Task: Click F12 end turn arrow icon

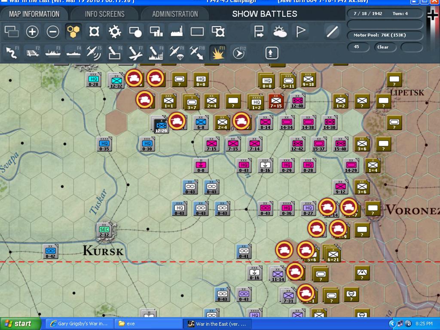Action: (239, 53)
